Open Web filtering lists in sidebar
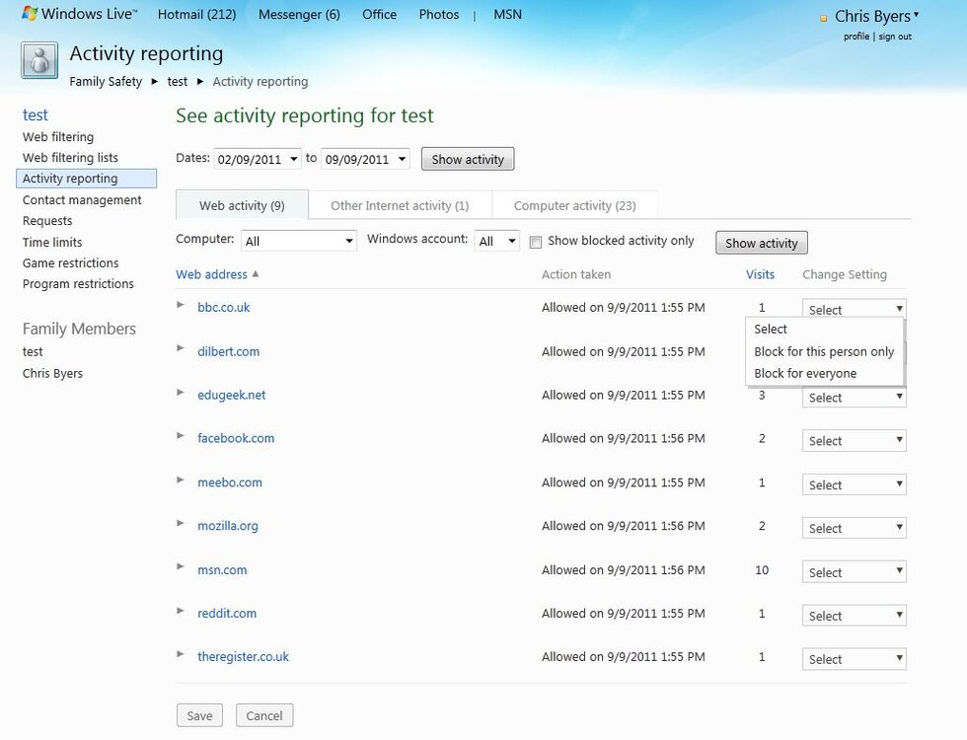 click(x=70, y=157)
